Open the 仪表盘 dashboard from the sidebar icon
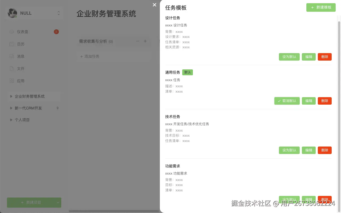Screen dimensions: 341x213 coord(12,31)
